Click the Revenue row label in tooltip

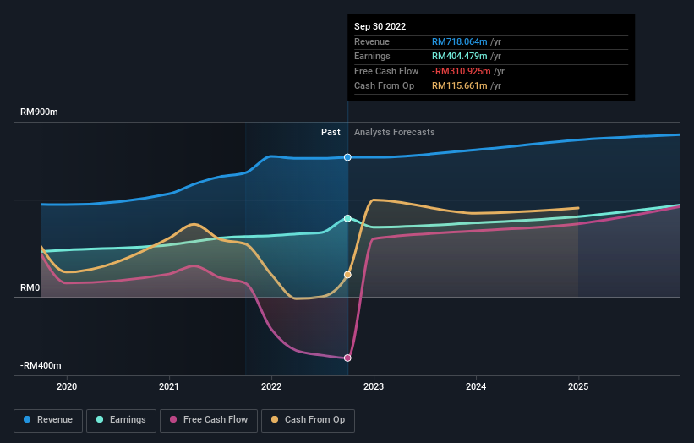click(x=372, y=41)
